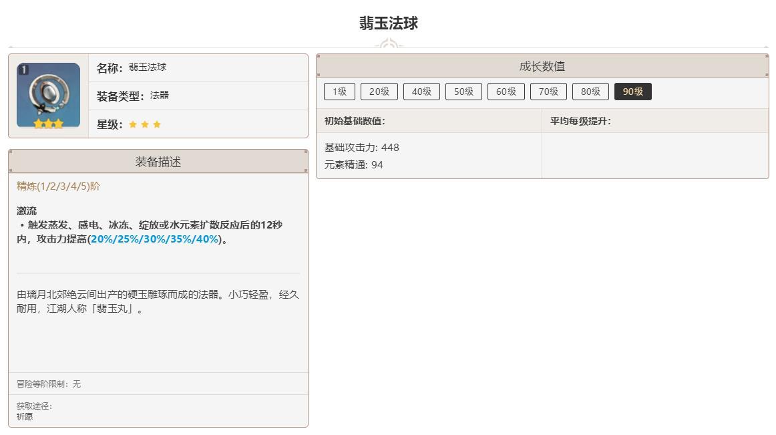Click the ornament emblem below the page title
Screen dimensions: 776x435
tap(388, 45)
